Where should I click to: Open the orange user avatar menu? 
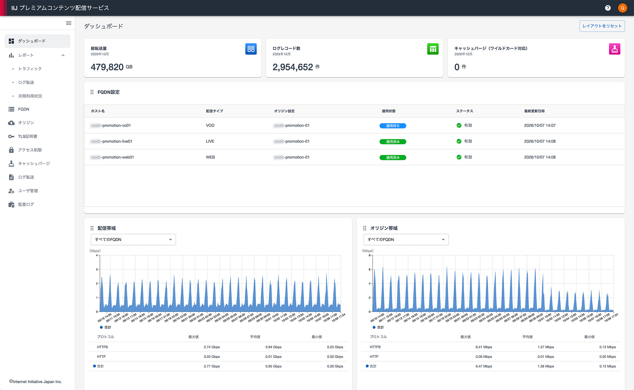pos(622,8)
